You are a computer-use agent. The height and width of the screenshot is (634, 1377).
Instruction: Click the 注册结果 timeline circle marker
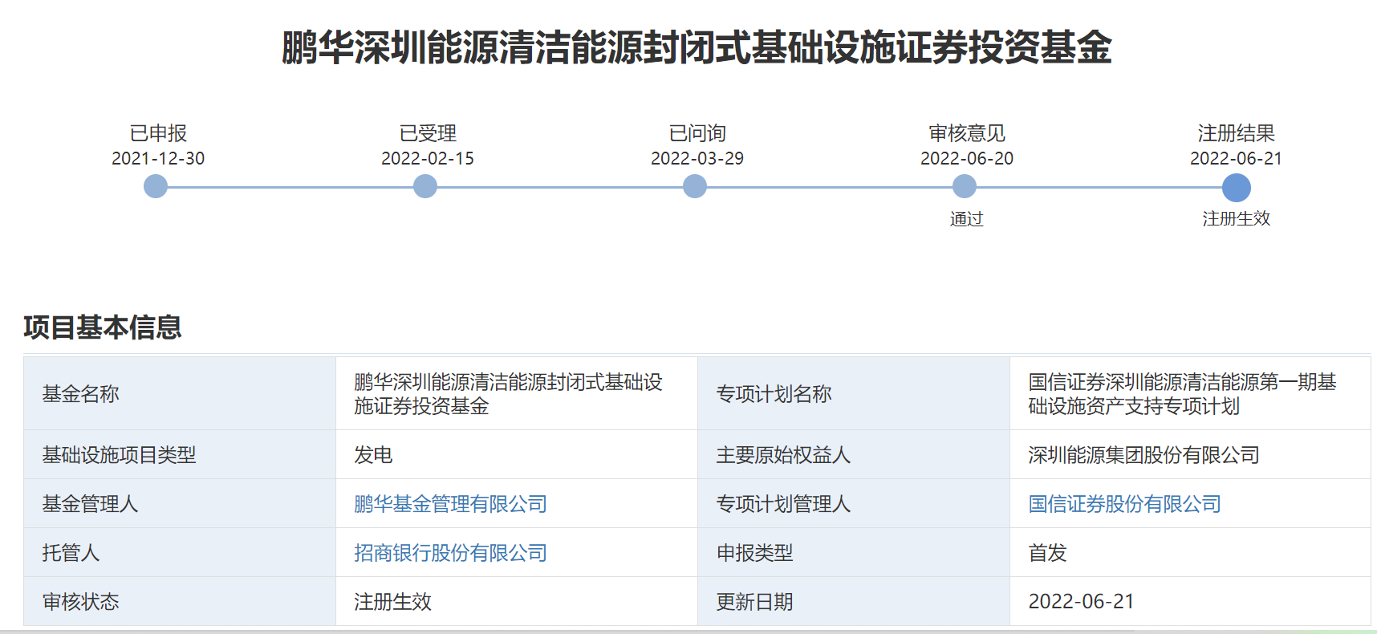[1236, 188]
